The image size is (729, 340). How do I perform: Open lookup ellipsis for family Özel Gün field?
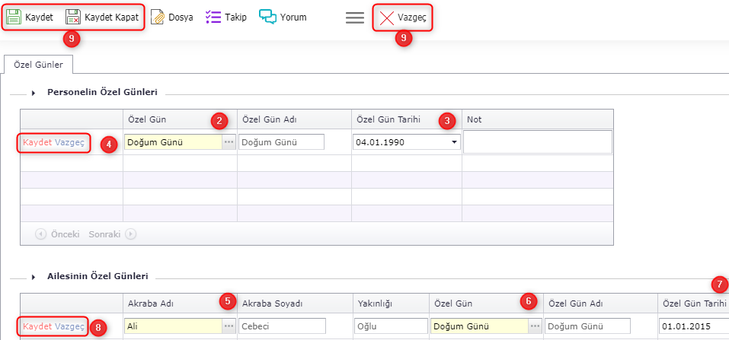(x=535, y=326)
